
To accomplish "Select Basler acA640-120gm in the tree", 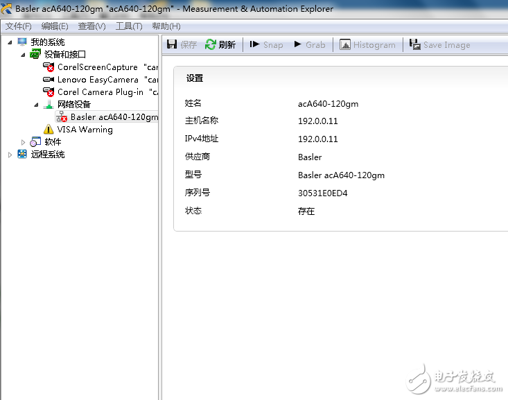I will pyautogui.click(x=114, y=117).
